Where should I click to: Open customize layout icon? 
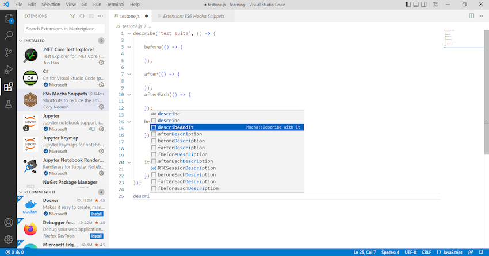(435, 5)
